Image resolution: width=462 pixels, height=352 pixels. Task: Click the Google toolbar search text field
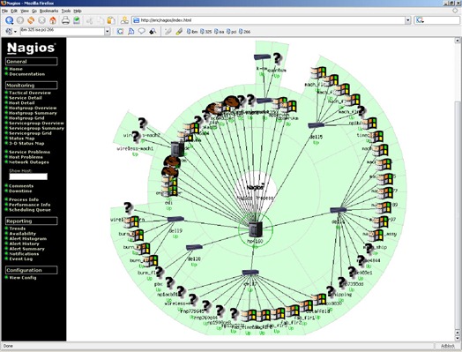(x=63, y=31)
